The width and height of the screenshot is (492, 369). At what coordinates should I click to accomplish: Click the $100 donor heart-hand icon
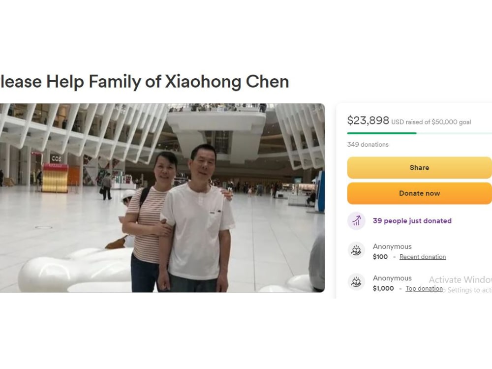[x=356, y=251]
